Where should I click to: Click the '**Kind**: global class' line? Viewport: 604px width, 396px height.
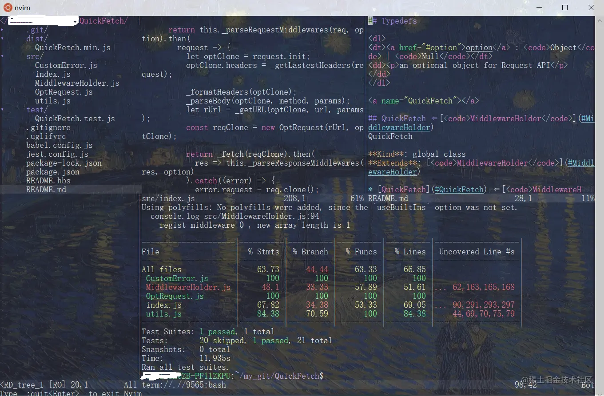(x=417, y=154)
